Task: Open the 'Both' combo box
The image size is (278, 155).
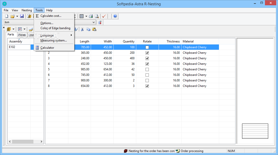Action: point(19,22)
